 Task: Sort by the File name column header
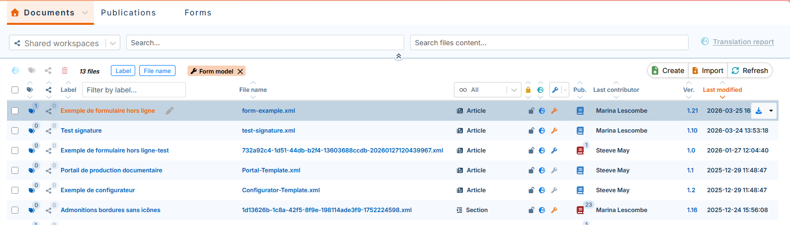[x=253, y=90]
